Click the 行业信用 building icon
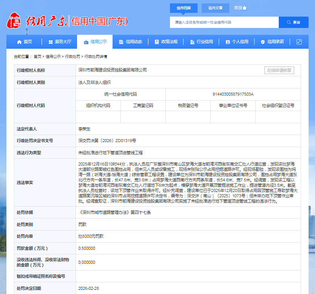315x294 pixels. click(192, 42)
